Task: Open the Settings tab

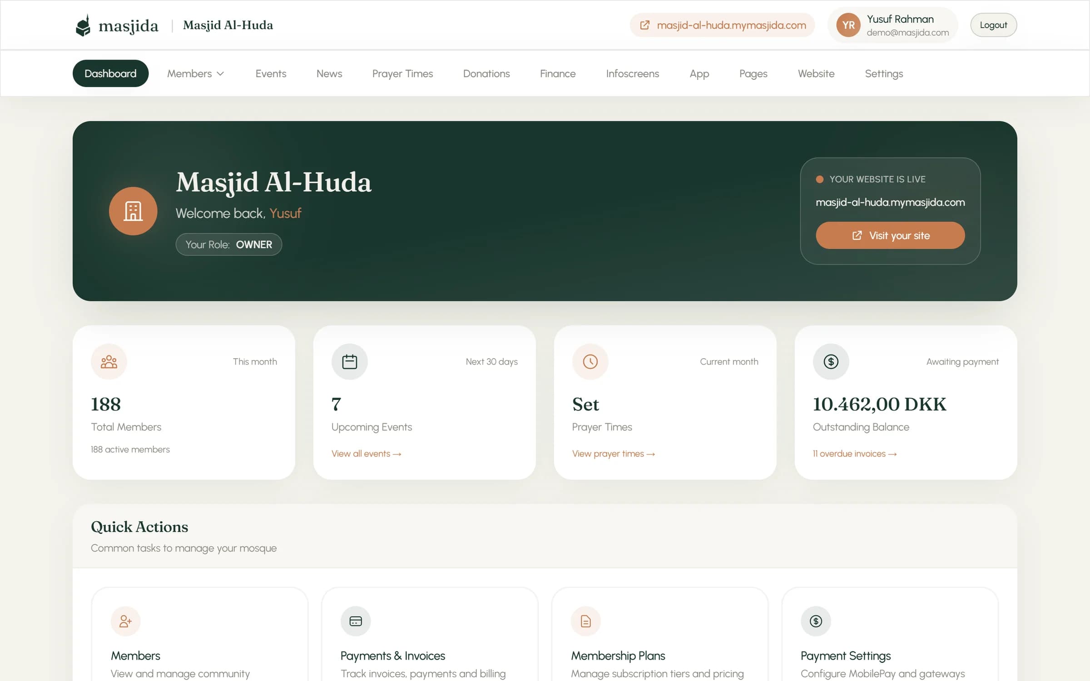Action: (884, 73)
